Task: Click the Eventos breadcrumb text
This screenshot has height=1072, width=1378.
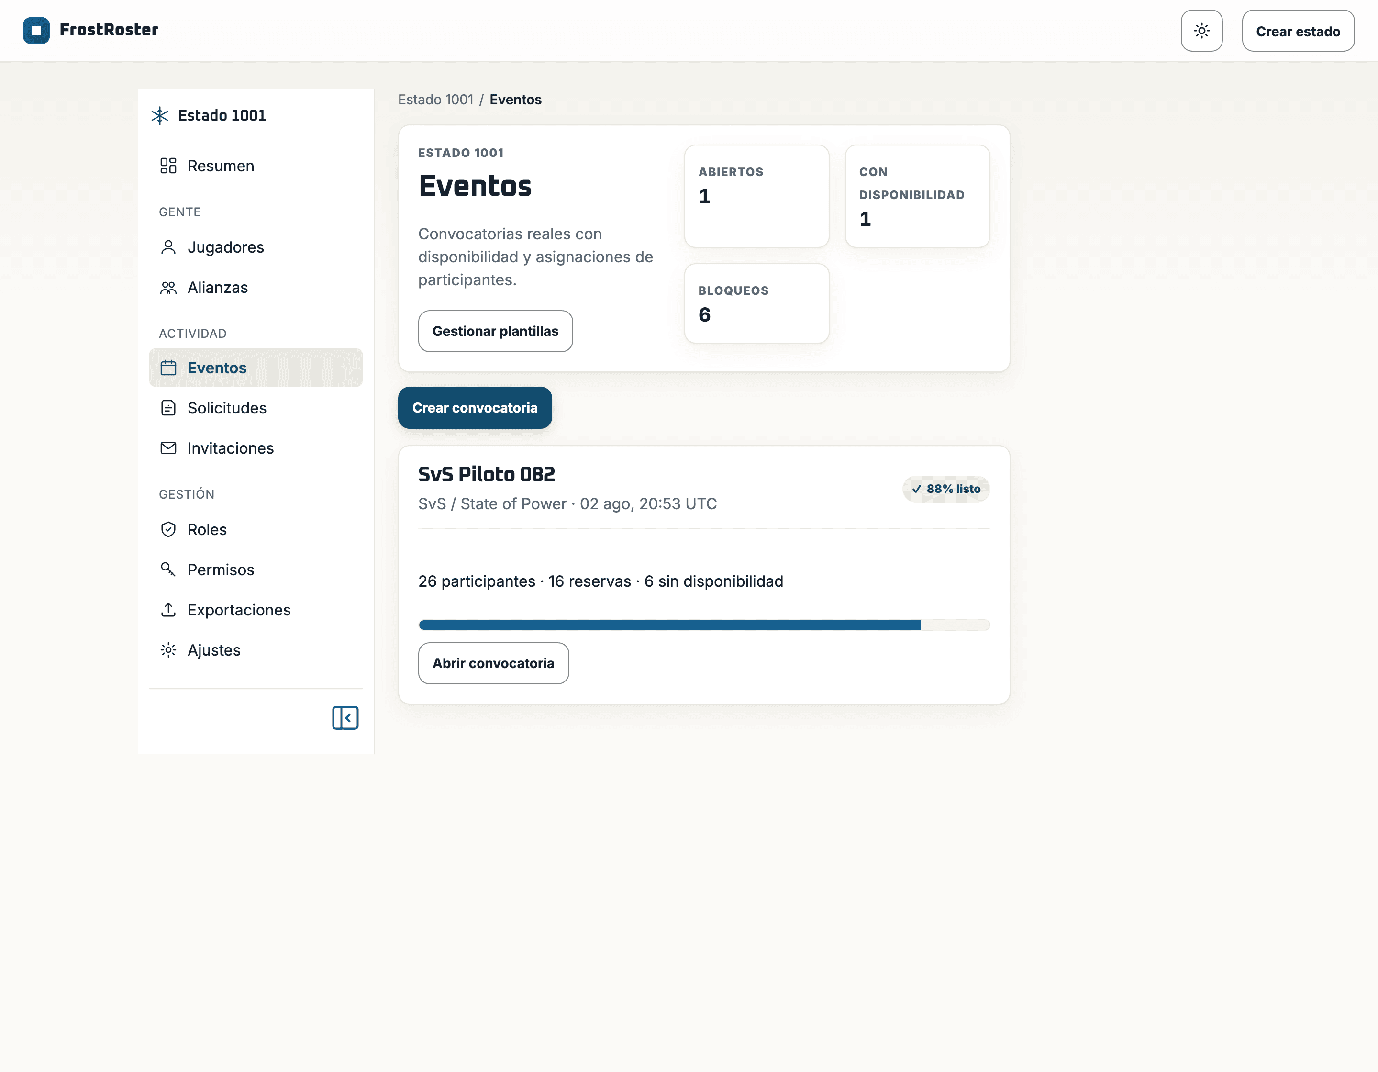Action: [515, 100]
